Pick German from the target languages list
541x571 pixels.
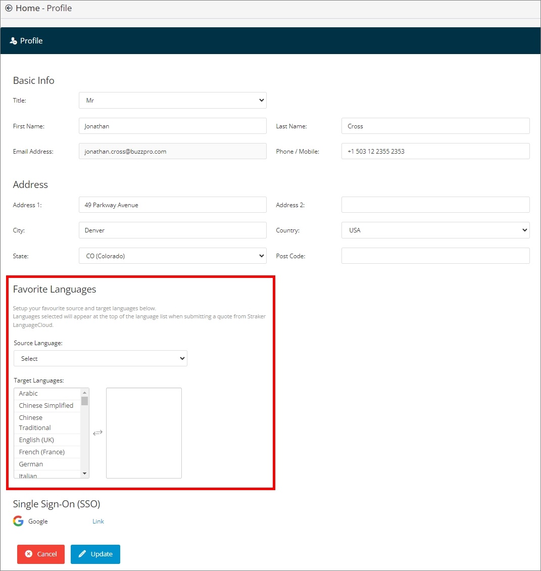[47, 464]
